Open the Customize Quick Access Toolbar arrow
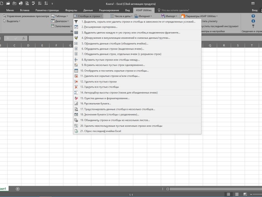Image resolution: width=262 pixels, height=197 pixels. (52, 4)
